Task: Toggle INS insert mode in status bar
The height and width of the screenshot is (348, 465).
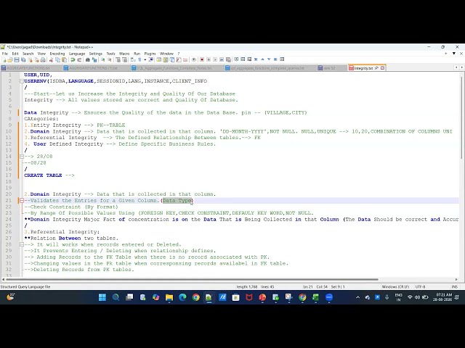Action: click(x=454, y=287)
